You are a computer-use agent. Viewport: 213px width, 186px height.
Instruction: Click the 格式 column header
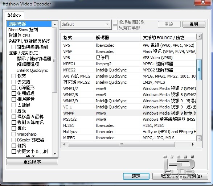78,38
